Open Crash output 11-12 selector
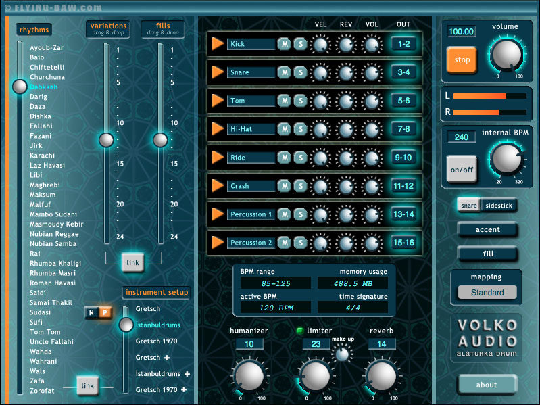Screen dimensions: 540x405 (403, 186)
